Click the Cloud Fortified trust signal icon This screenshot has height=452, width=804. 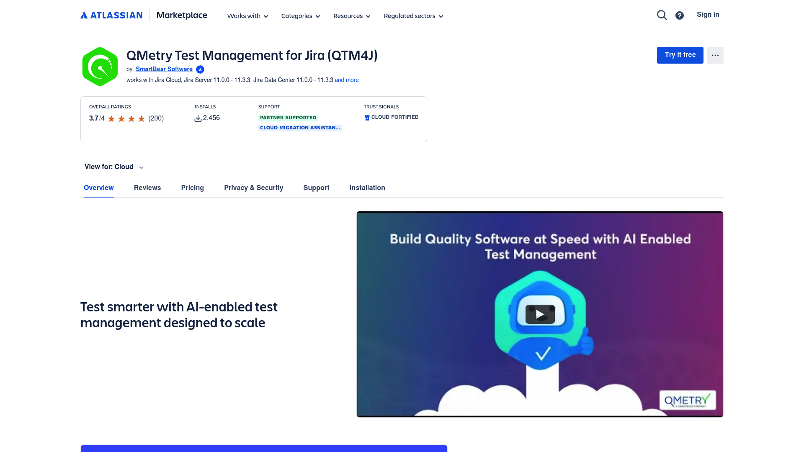367,117
